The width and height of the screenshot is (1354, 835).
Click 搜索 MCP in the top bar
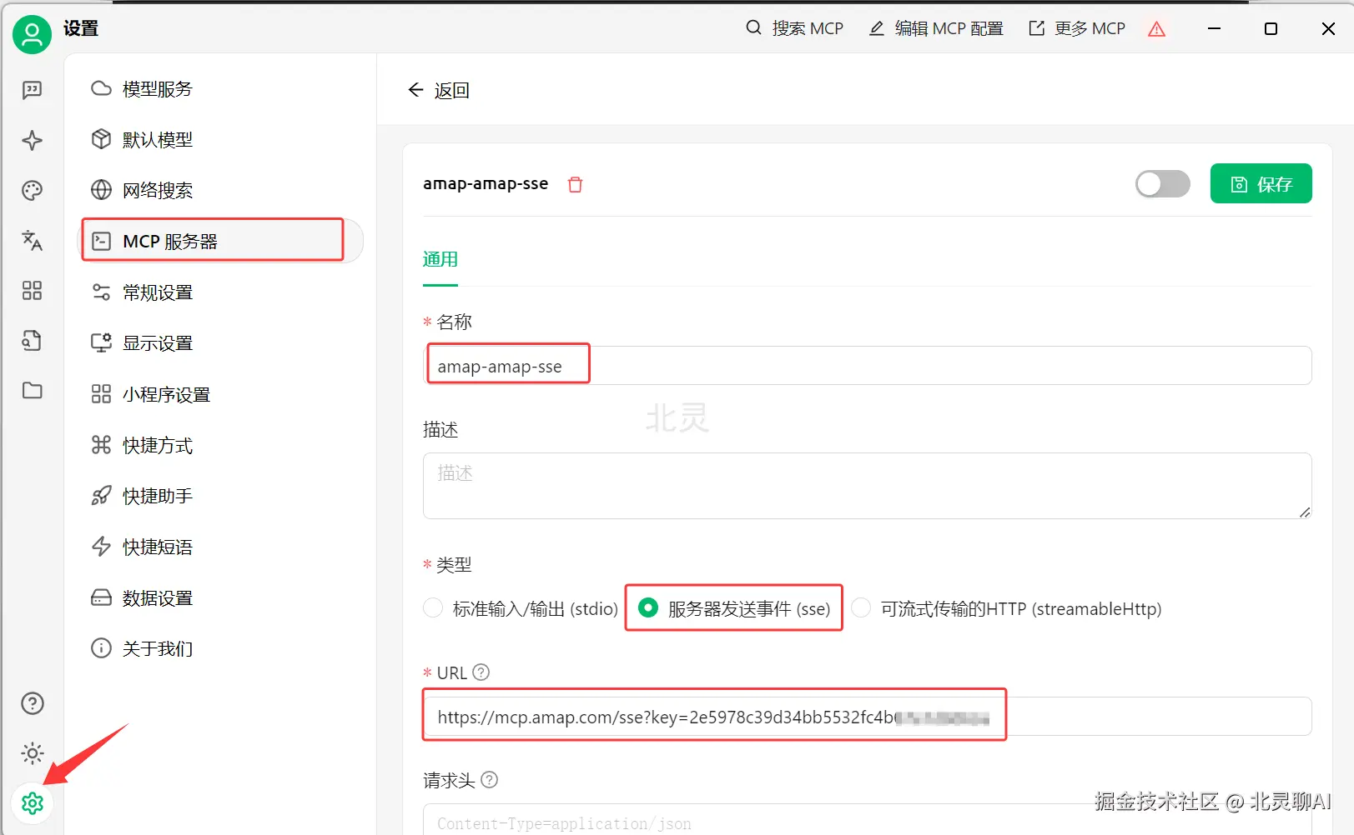click(x=794, y=28)
